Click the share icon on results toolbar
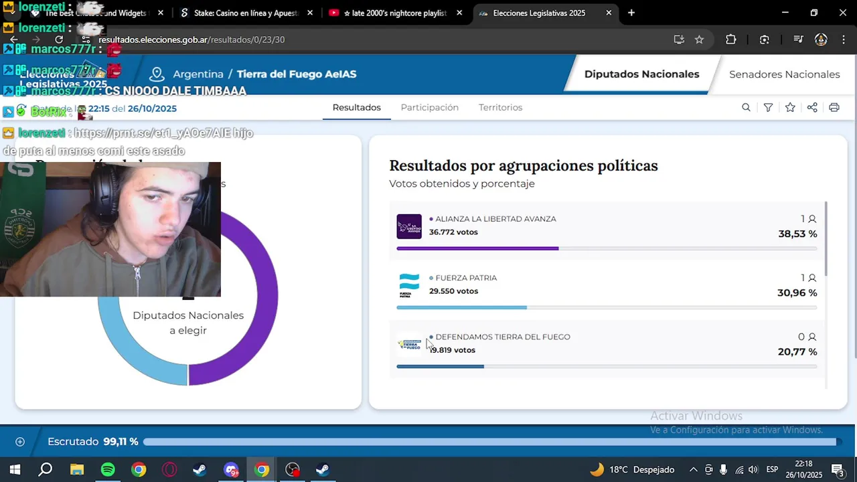This screenshot has width=857, height=482. tap(812, 108)
